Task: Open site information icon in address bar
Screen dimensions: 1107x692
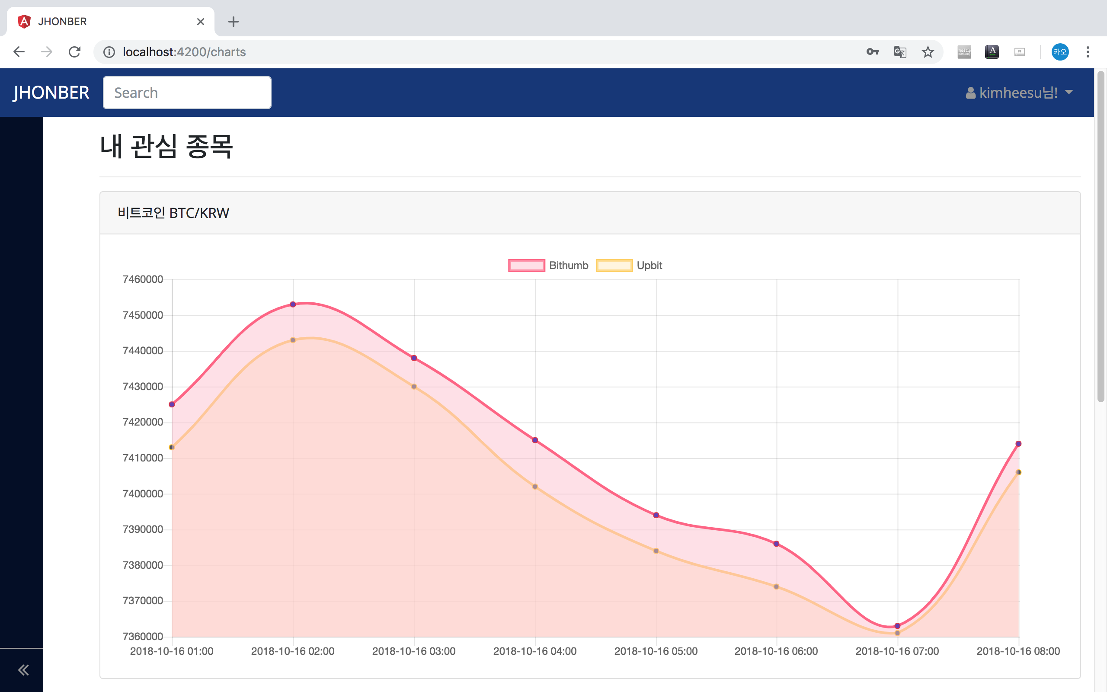Action: pyautogui.click(x=109, y=52)
